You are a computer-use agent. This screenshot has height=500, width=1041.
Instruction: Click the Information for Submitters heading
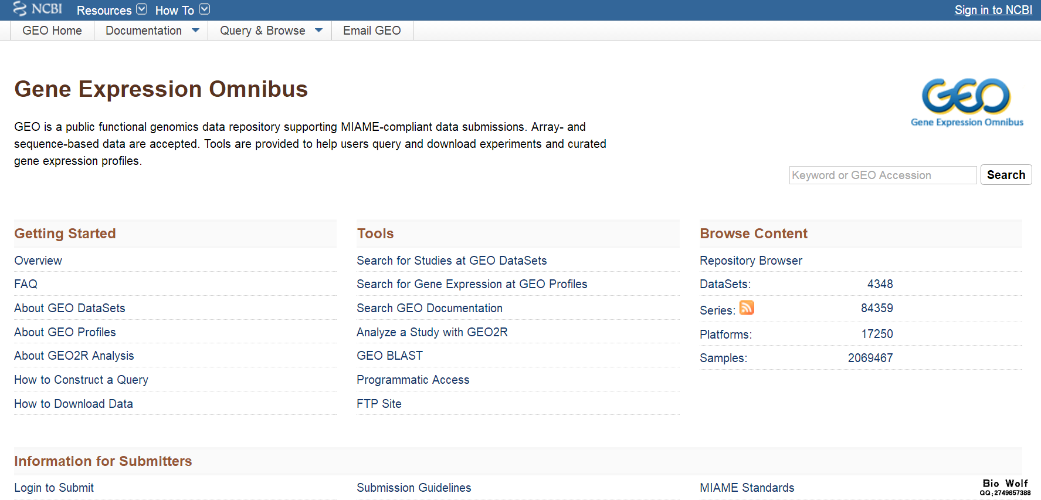[x=103, y=461]
